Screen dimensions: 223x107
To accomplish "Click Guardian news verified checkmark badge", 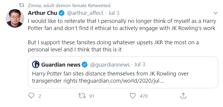I will pyautogui.click(x=84, y=65).
